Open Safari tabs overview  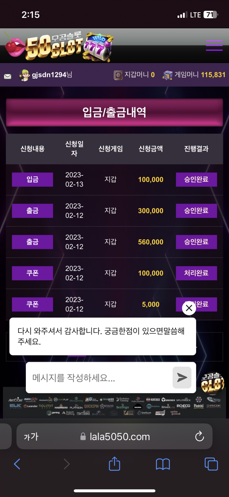[211, 464]
